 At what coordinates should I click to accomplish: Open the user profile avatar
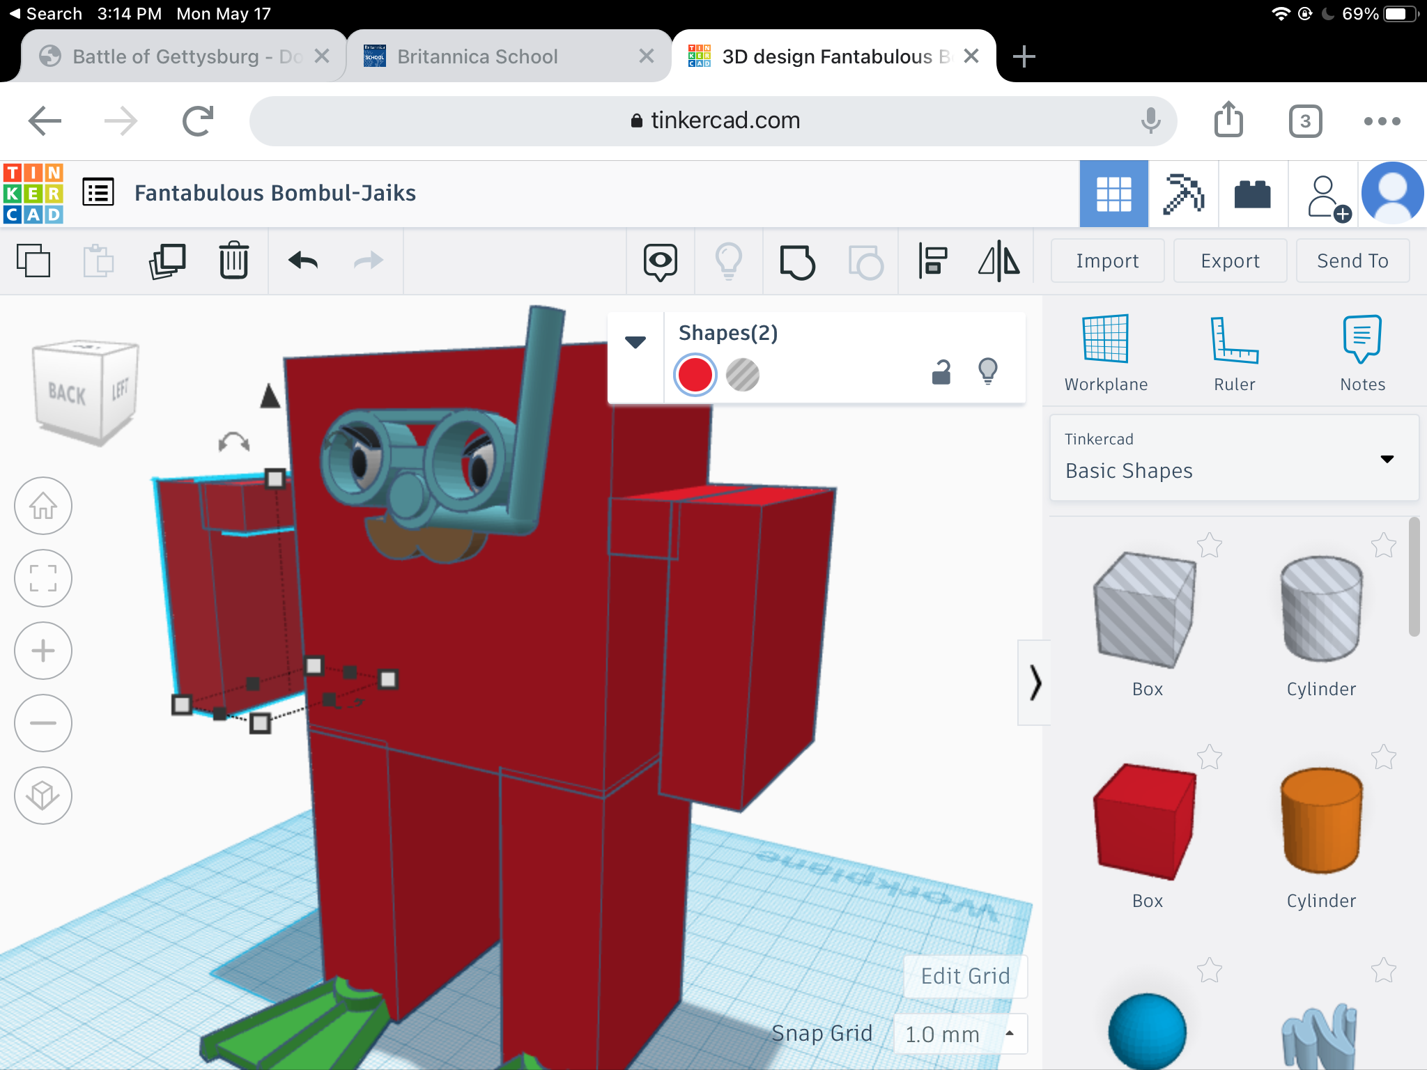point(1392,194)
